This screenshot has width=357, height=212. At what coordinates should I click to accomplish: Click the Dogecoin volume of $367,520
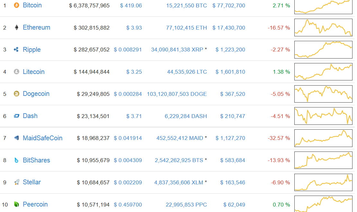point(232,94)
